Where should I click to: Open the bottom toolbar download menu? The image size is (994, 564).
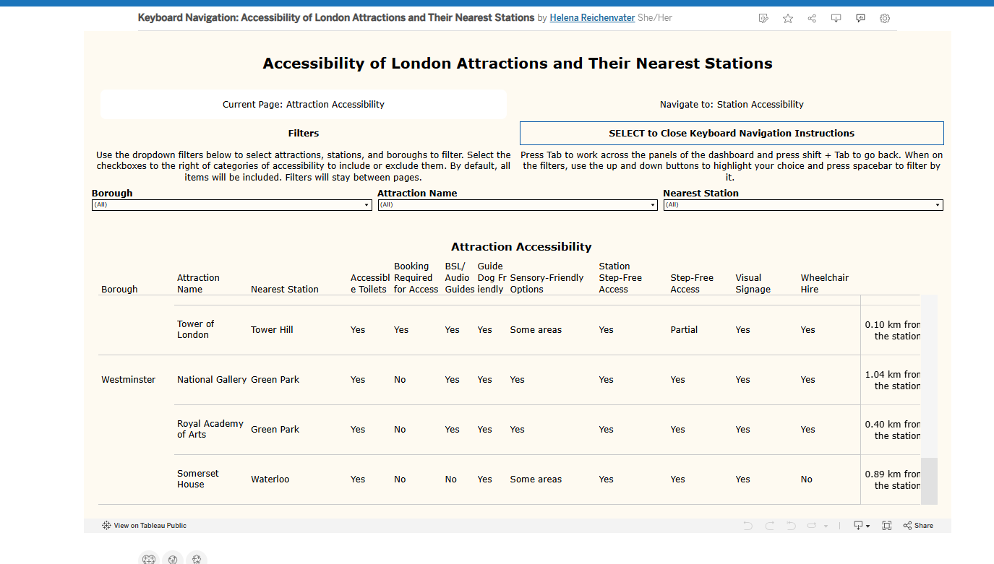click(862, 526)
